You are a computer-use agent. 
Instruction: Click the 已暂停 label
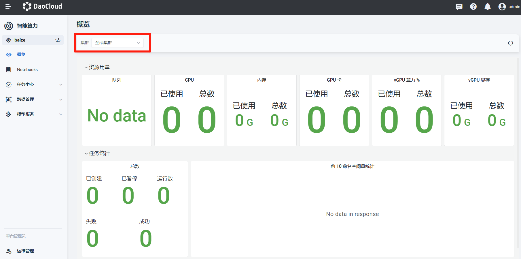point(130,179)
